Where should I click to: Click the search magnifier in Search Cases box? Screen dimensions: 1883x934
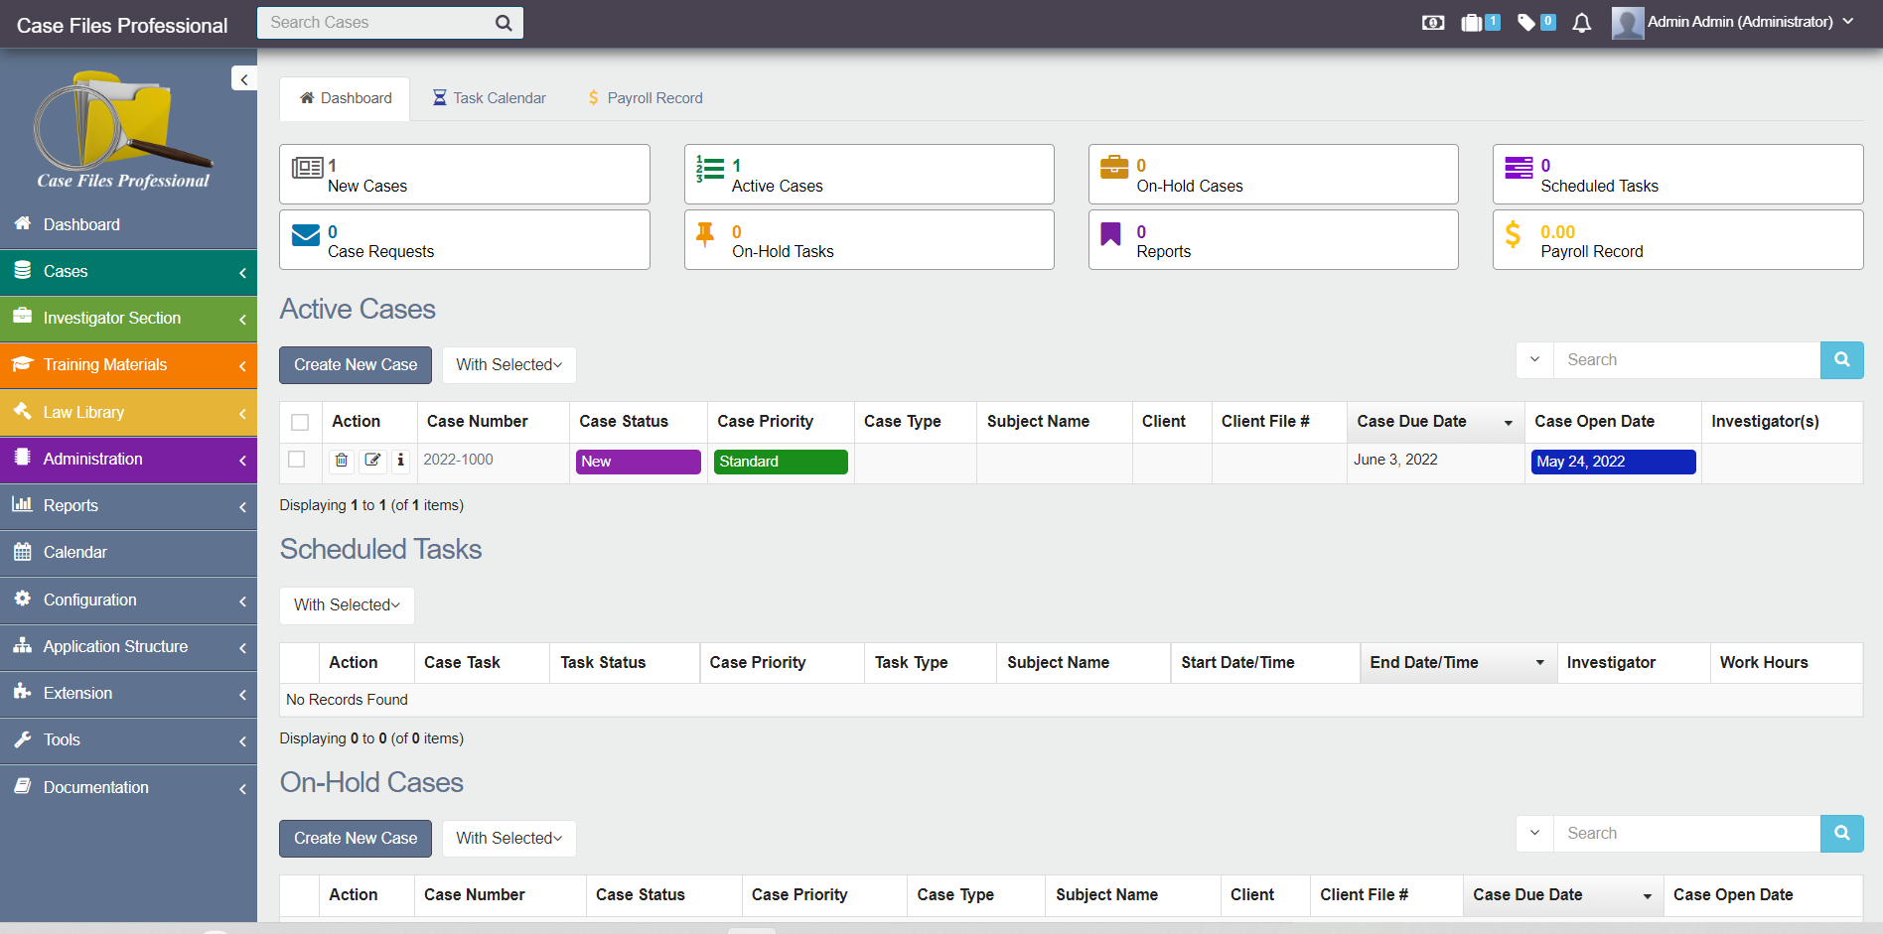pyautogui.click(x=503, y=22)
